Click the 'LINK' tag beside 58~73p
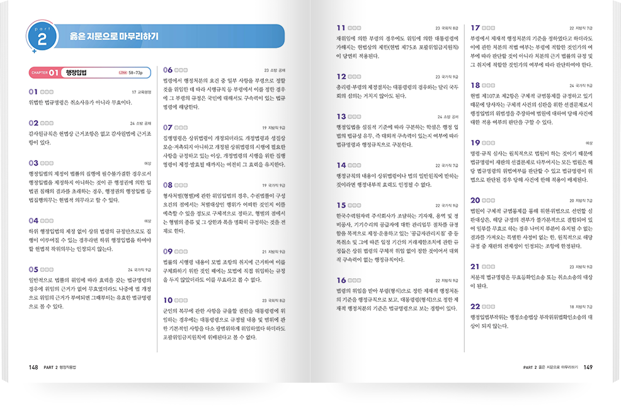 [123, 73]
